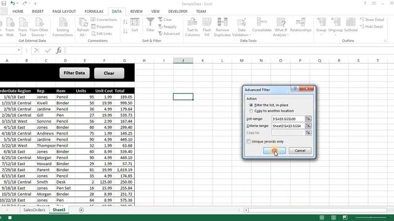Switch to the HOME ribbon tab
Viewport: 394px width, 221px height.
18,12
